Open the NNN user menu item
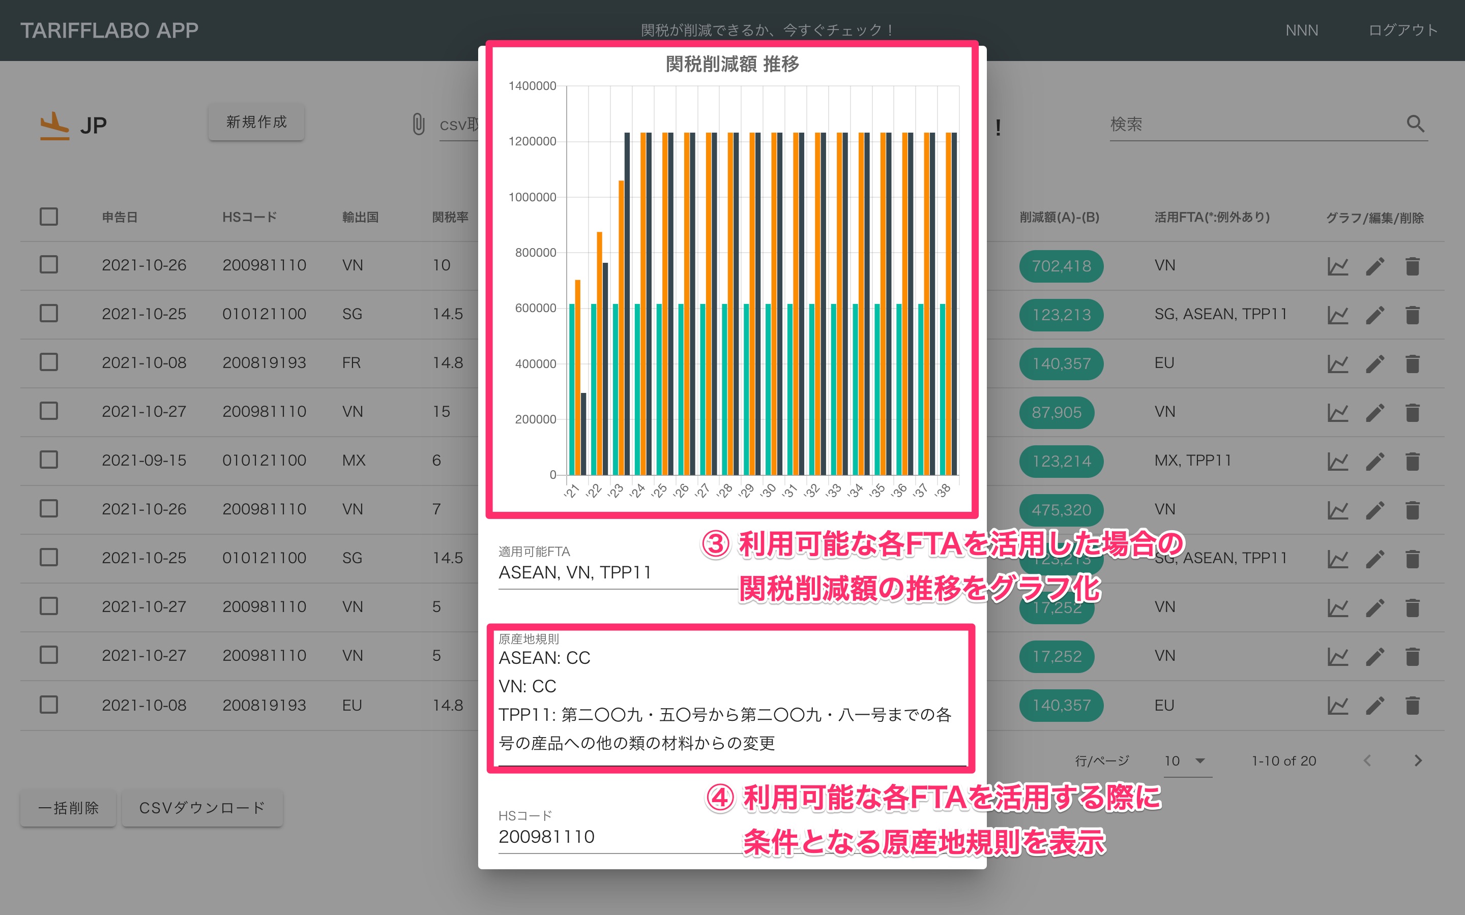This screenshot has height=915, width=1465. pos(1302,30)
